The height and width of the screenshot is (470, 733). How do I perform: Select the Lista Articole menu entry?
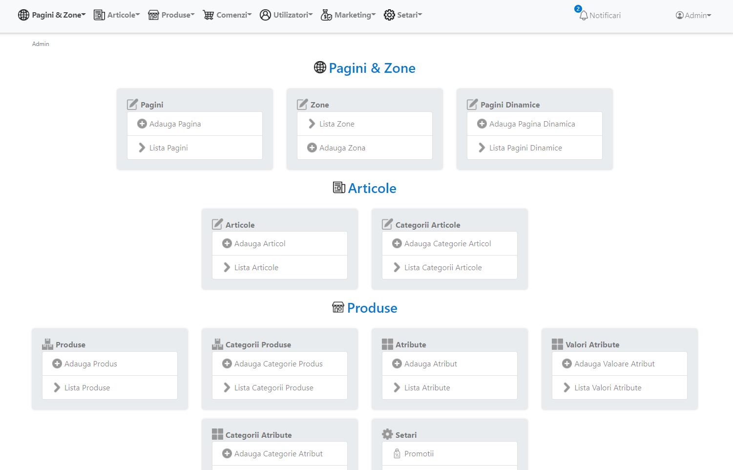(280, 267)
